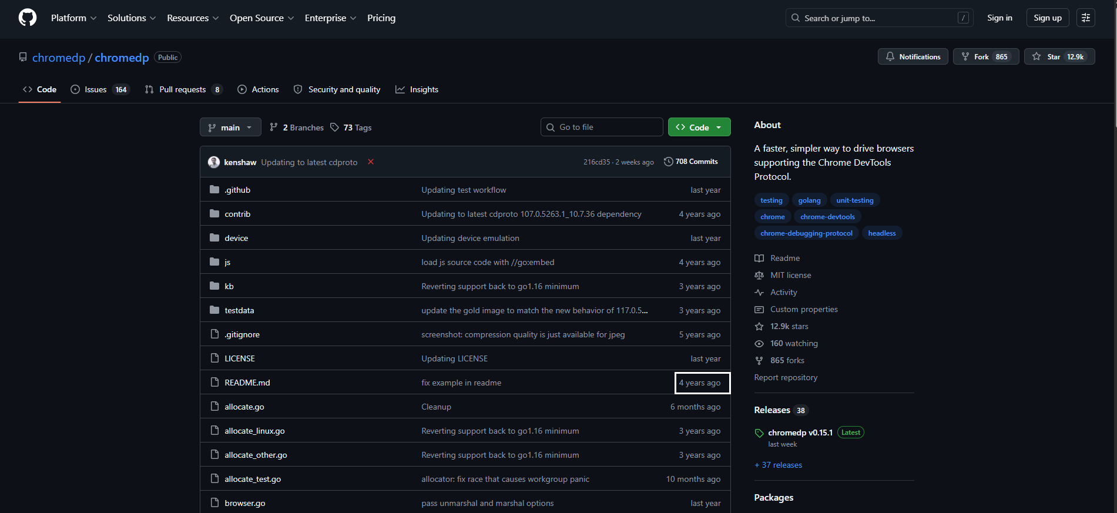Click the branch icon next to 2 Branches
The height and width of the screenshot is (513, 1117).
[274, 128]
